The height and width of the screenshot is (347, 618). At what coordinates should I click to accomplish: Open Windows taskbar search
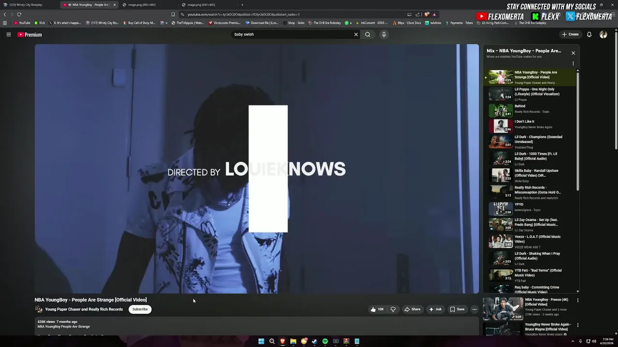tap(272, 341)
